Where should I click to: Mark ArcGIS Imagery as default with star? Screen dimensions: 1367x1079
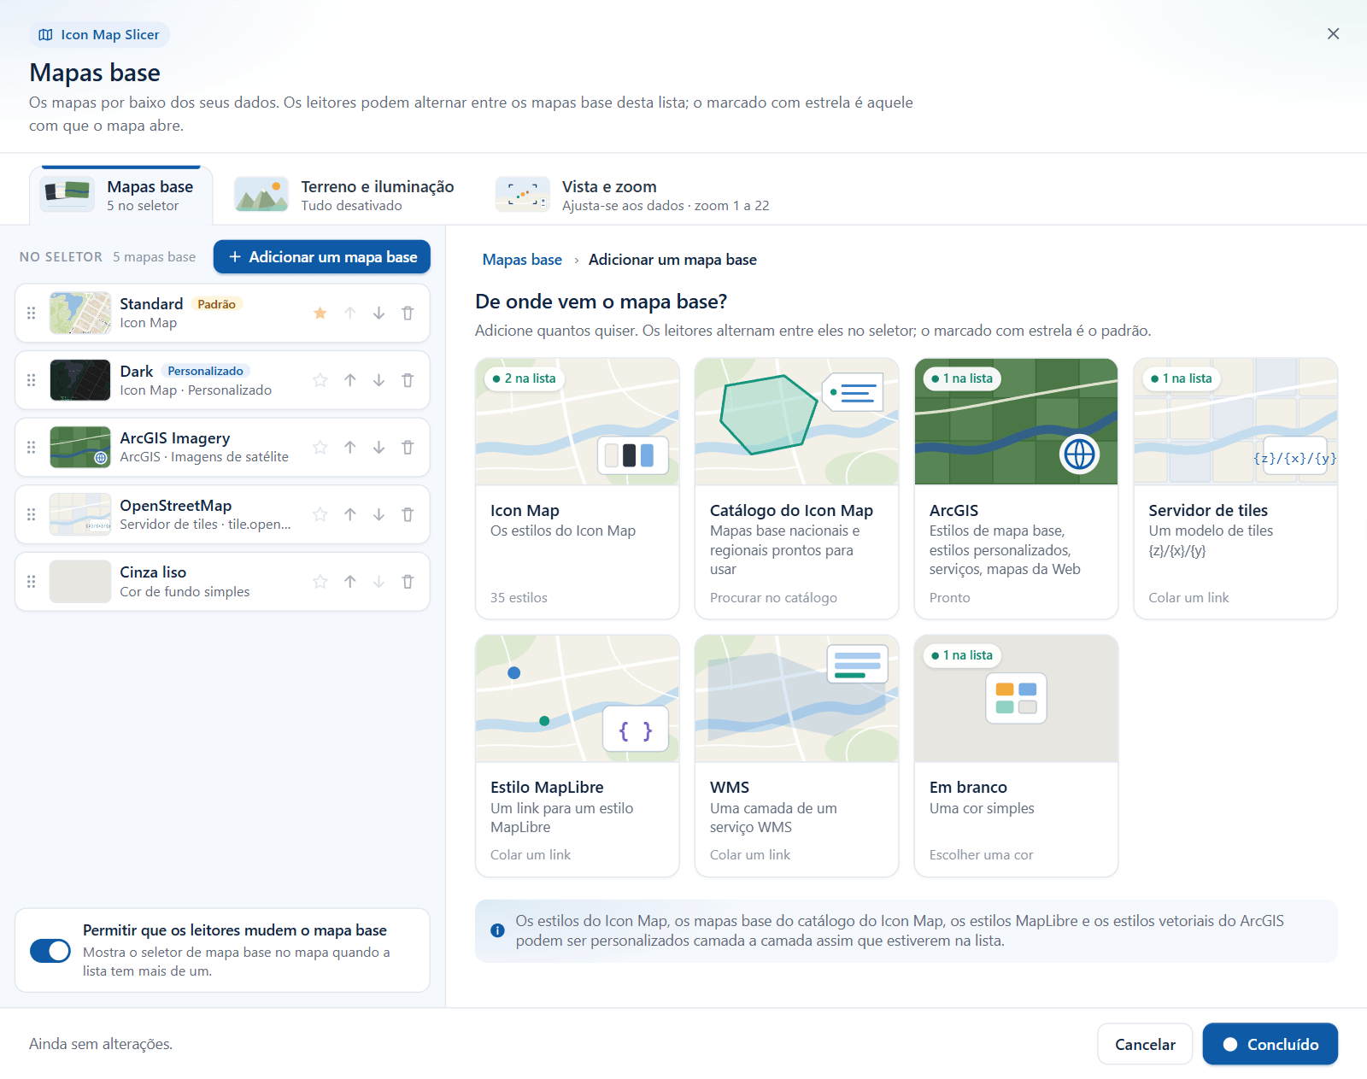[x=320, y=448]
